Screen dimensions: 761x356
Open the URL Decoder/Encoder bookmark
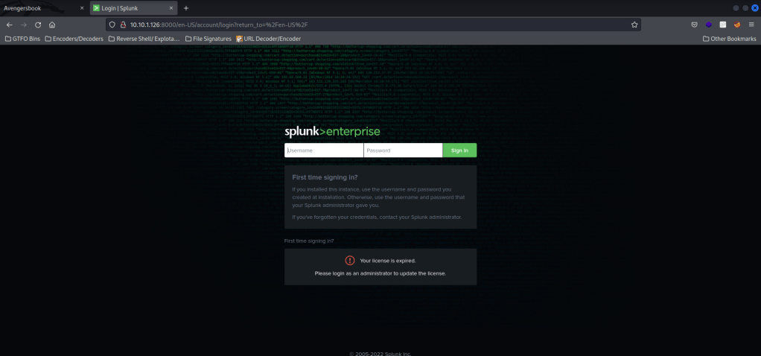point(267,38)
